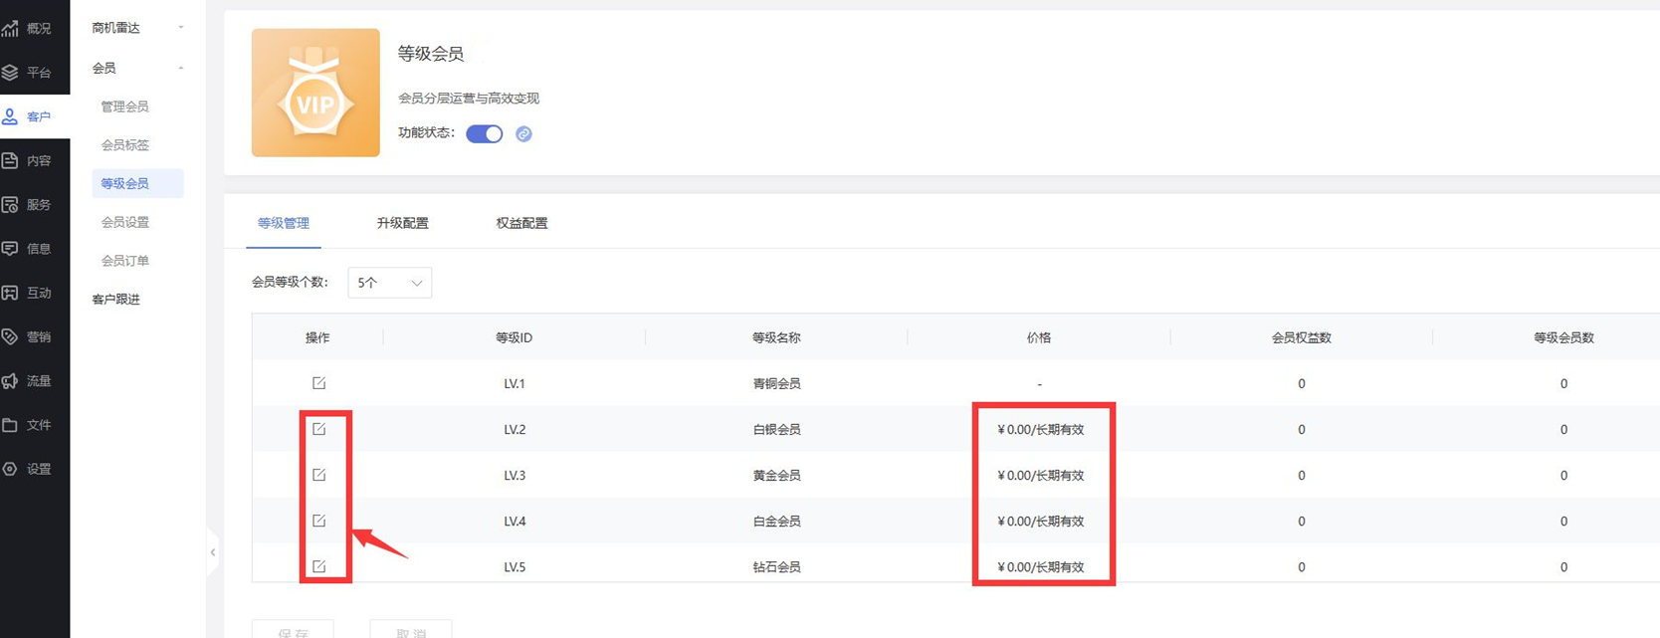The height and width of the screenshot is (638, 1660).
Task: Click edit icon for LV.1 青铜会员
Action: coord(318,383)
